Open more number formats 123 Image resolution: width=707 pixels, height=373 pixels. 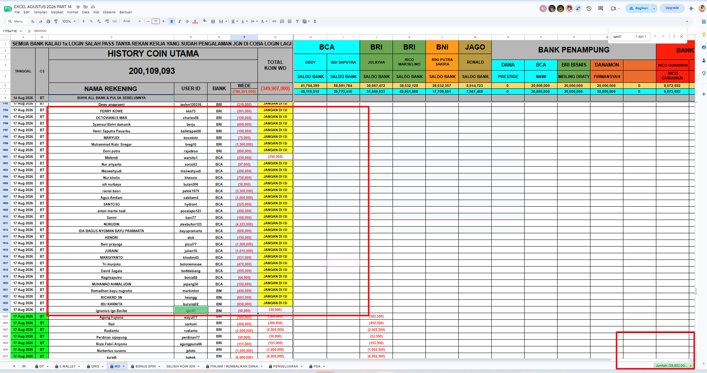pyautogui.click(x=114, y=21)
